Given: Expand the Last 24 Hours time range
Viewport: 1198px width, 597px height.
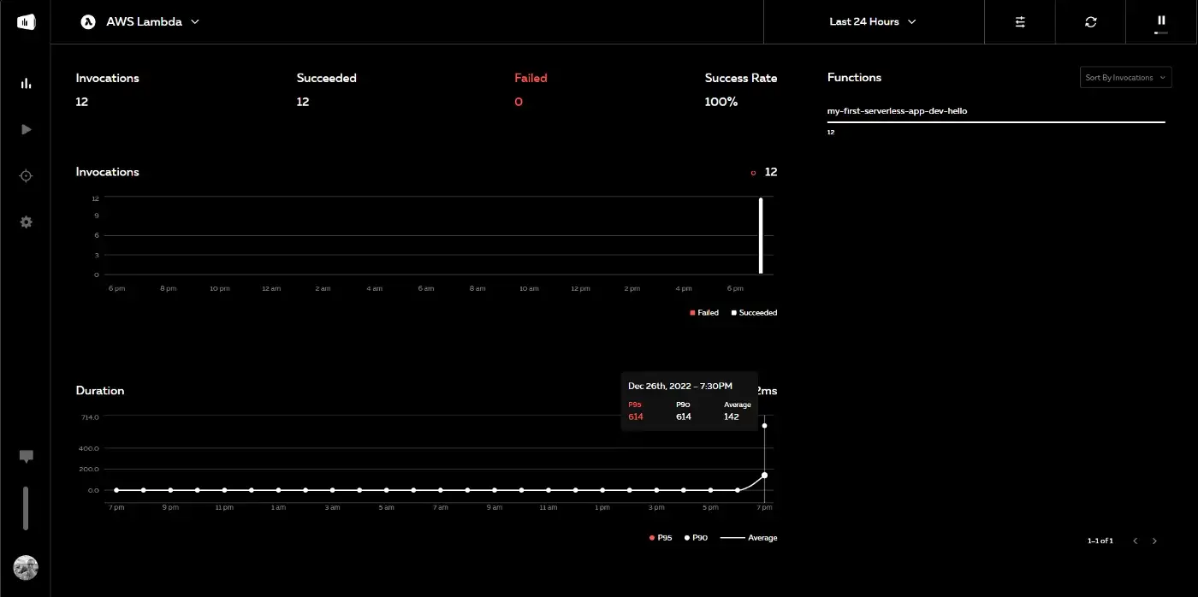Looking at the screenshot, I should pyautogui.click(x=873, y=22).
